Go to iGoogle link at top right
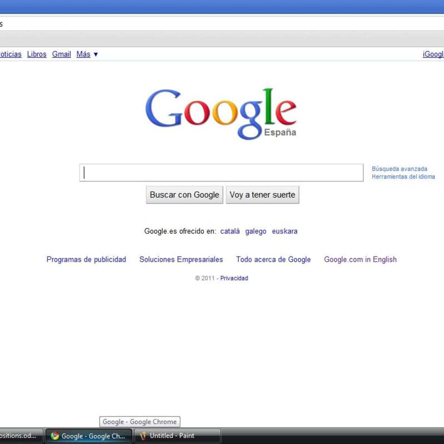This screenshot has height=444, width=444. pos(433,54)
